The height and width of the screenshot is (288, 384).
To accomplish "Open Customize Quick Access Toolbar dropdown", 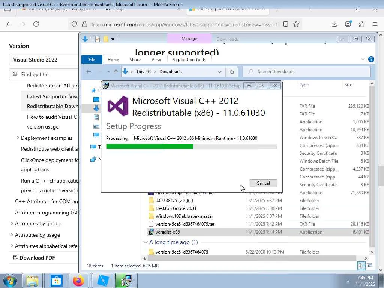I will 112,39.
